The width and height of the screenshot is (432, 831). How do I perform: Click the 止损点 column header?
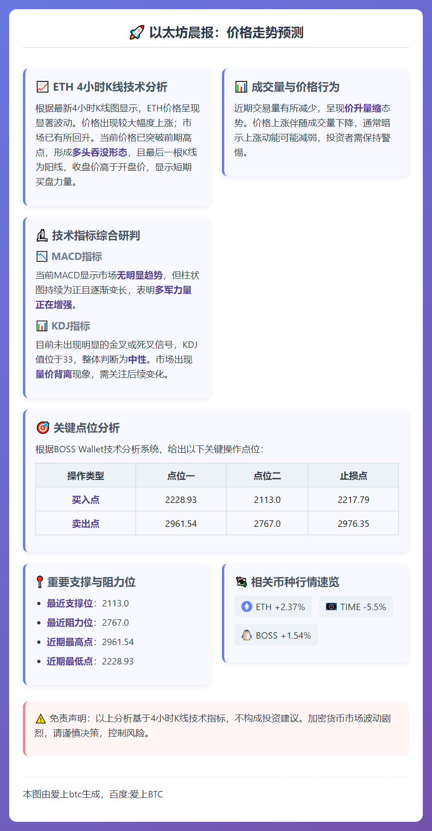[353, 475]
